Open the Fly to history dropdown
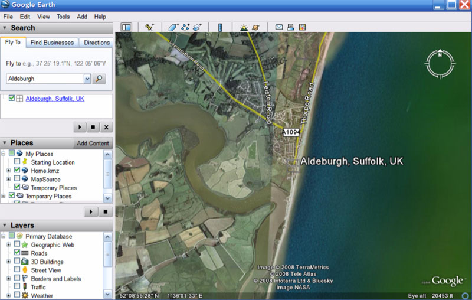472x300 pixels. pos(87,79)
